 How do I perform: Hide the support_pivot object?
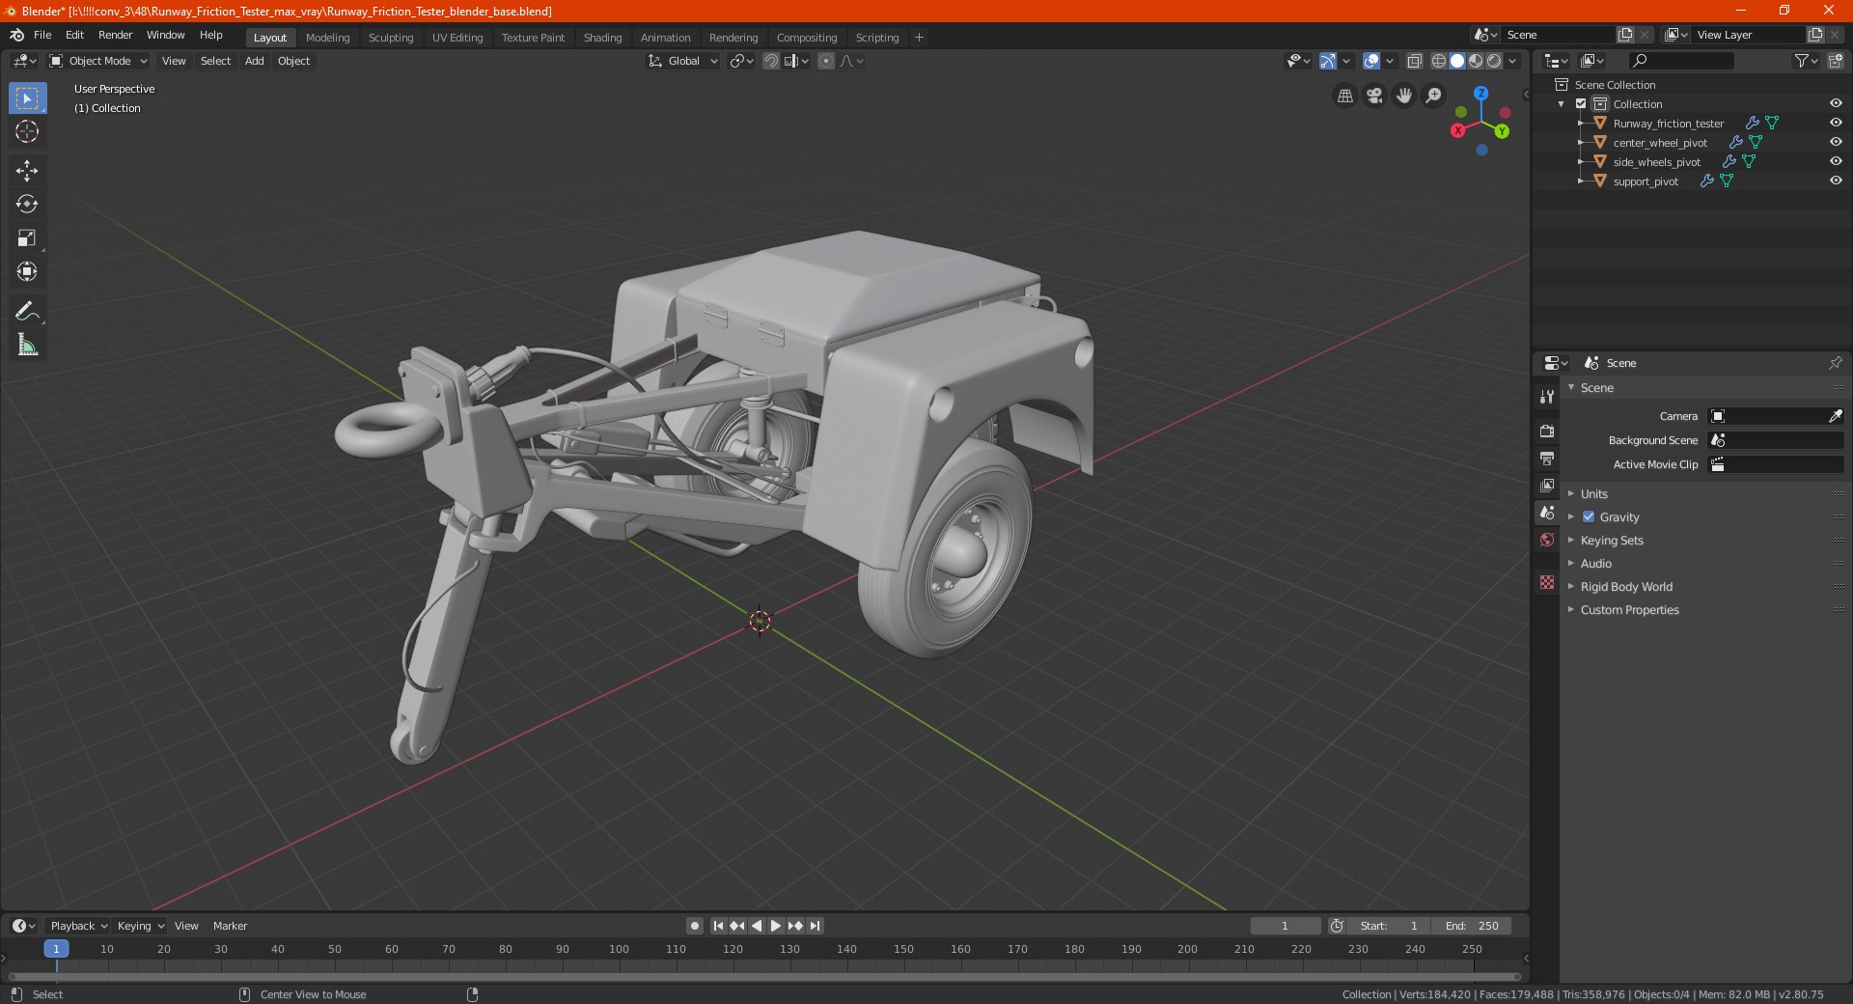tap(1836, 181)
